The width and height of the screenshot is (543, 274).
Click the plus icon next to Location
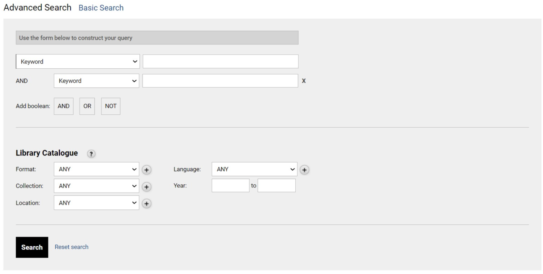pyautogui.click(x=146, y=203)
